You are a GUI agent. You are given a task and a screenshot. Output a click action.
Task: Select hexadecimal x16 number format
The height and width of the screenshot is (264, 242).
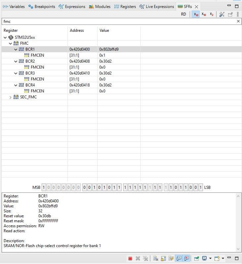(x=196, y=14)
